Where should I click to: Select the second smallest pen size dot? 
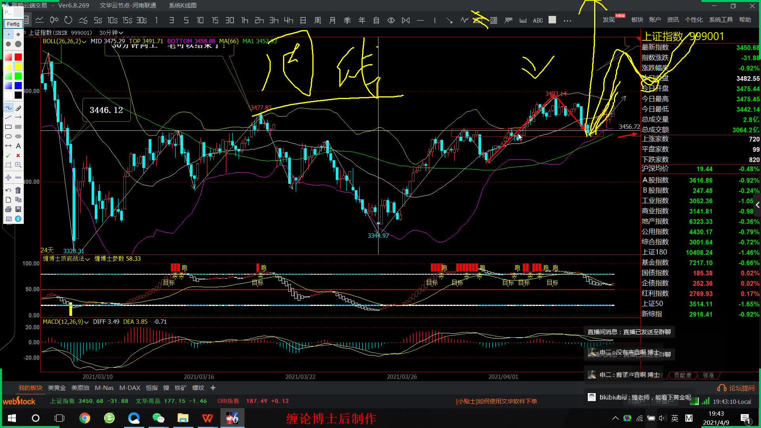point(18,34)
